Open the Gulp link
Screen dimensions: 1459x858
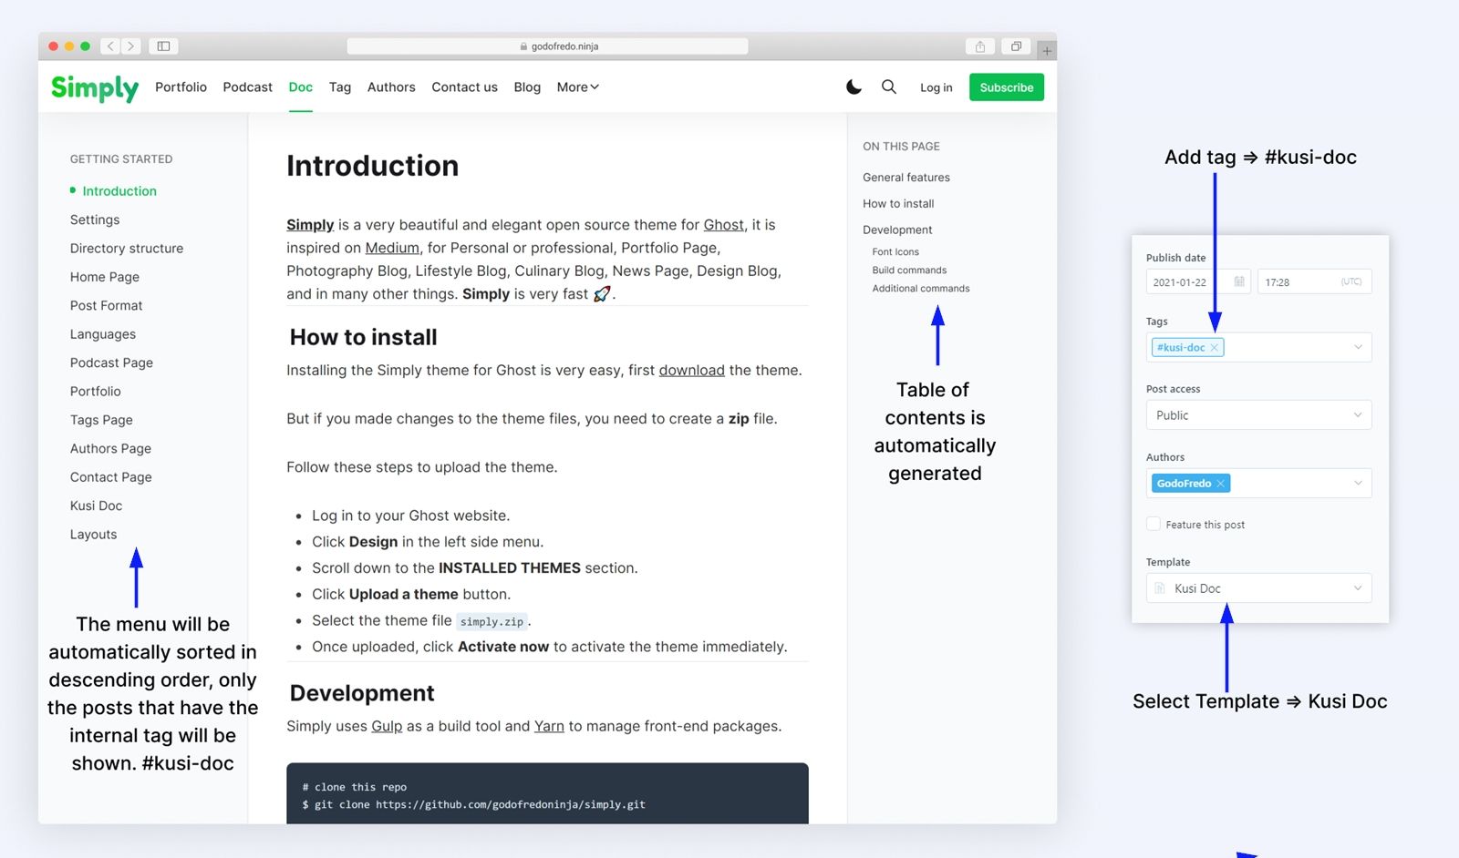pyautogui.click(x=387, y=727)
